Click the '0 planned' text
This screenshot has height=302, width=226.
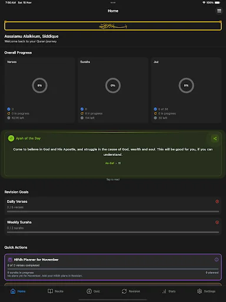[212, 273]
